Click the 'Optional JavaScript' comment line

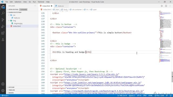[x=65, y=69]
